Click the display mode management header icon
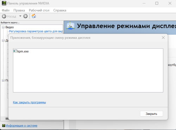Image resolution: width=176 pixels, height=130 pixels. pos(70,26)
